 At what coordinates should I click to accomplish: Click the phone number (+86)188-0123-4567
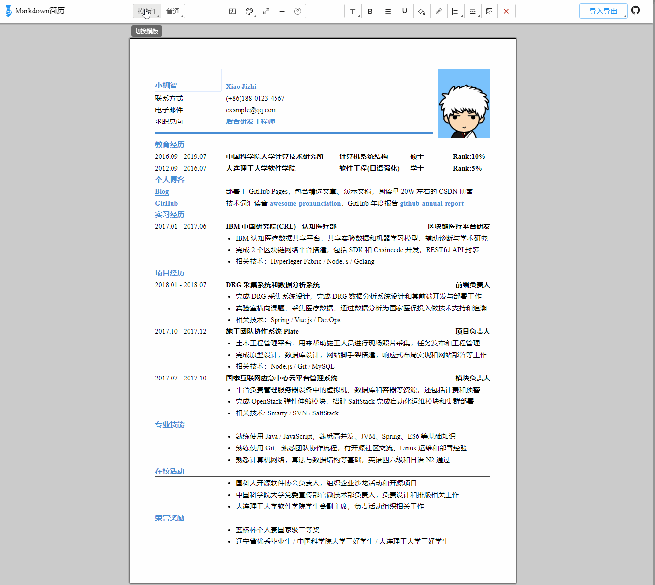point(255,98)
